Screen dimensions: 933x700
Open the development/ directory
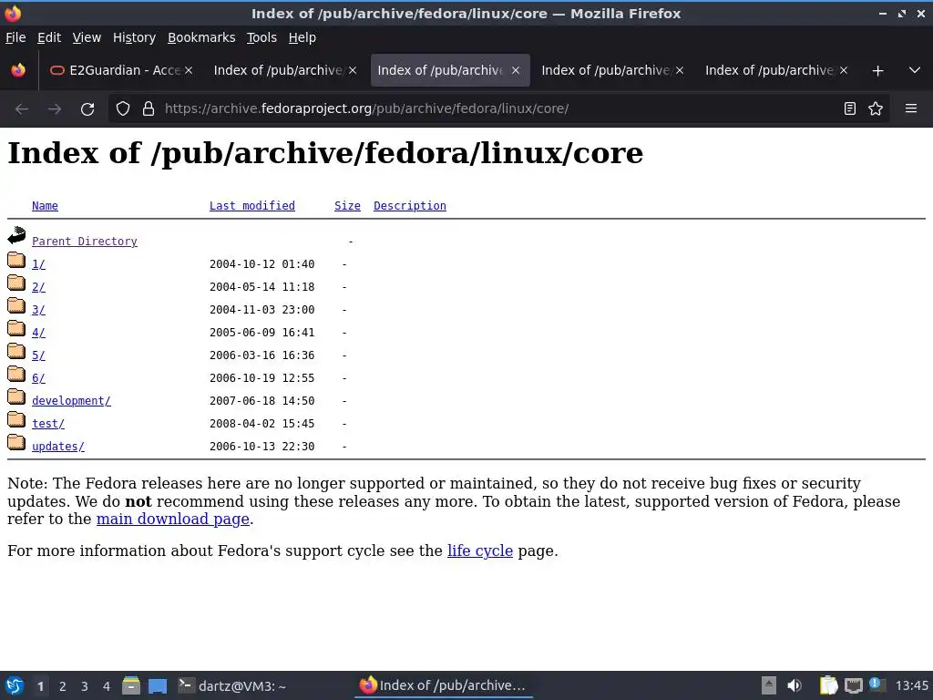coord(71,401)
